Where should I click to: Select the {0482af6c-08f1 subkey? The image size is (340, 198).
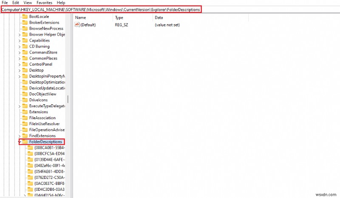point(50,165)
